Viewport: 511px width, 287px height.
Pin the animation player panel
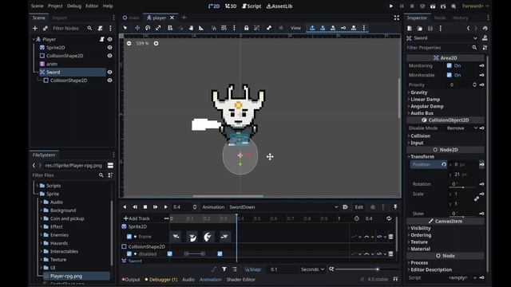395,207
